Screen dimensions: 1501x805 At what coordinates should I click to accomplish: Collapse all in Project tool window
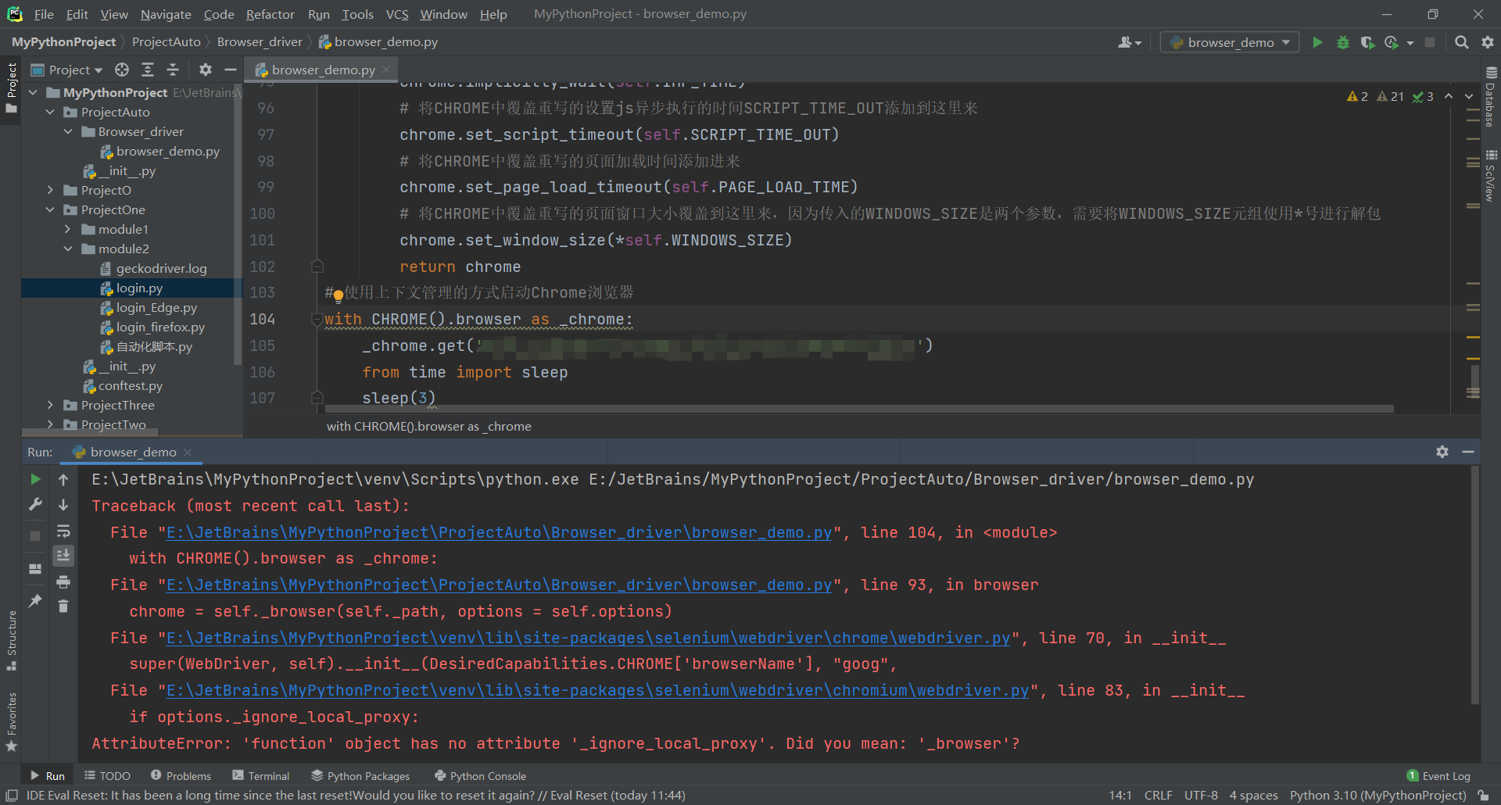point(173,70)
